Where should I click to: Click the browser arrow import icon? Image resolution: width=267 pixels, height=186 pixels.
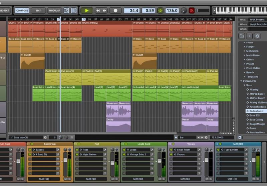click(x=249, y=36)
